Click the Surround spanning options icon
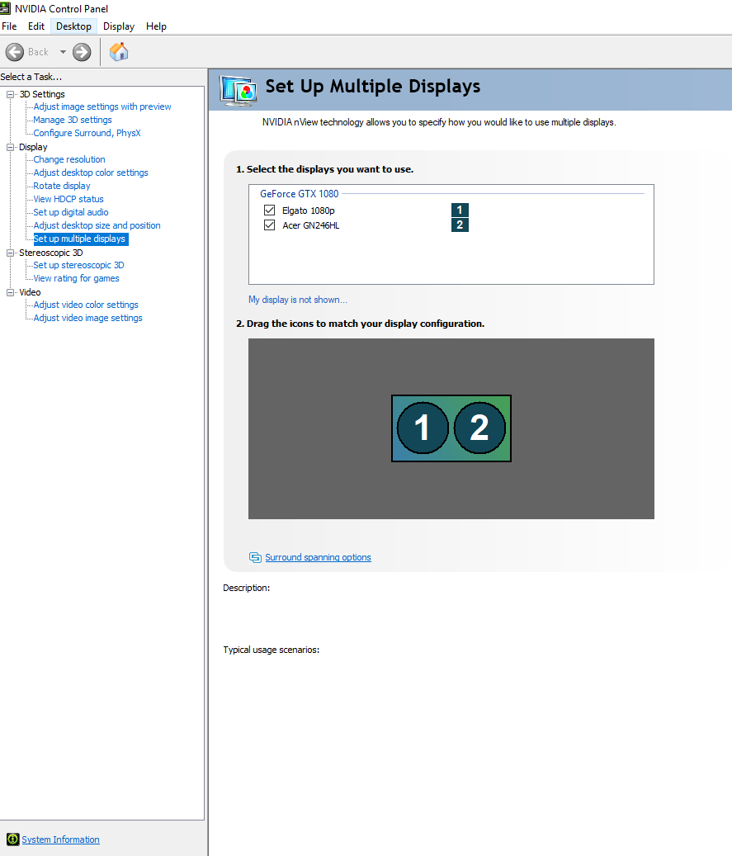732x856 pixels. coord(255,558)
